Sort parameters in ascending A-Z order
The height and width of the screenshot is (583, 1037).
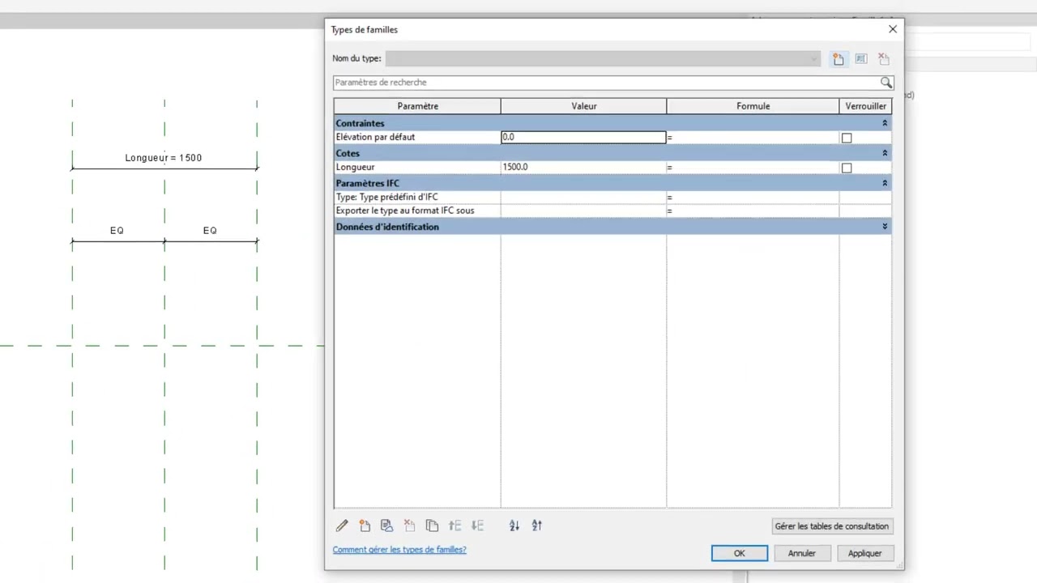(514, 526)
